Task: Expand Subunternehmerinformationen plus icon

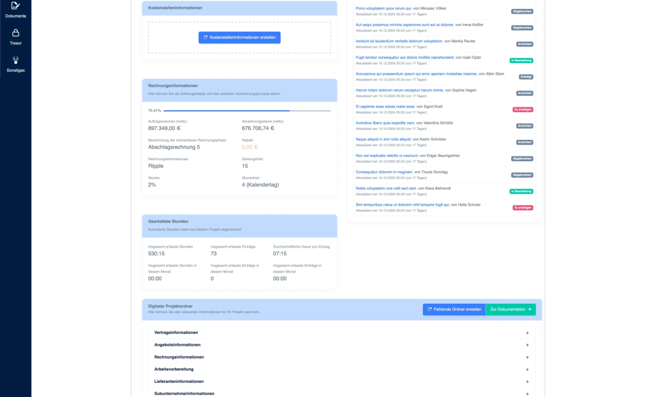Action: pos(527,394)
